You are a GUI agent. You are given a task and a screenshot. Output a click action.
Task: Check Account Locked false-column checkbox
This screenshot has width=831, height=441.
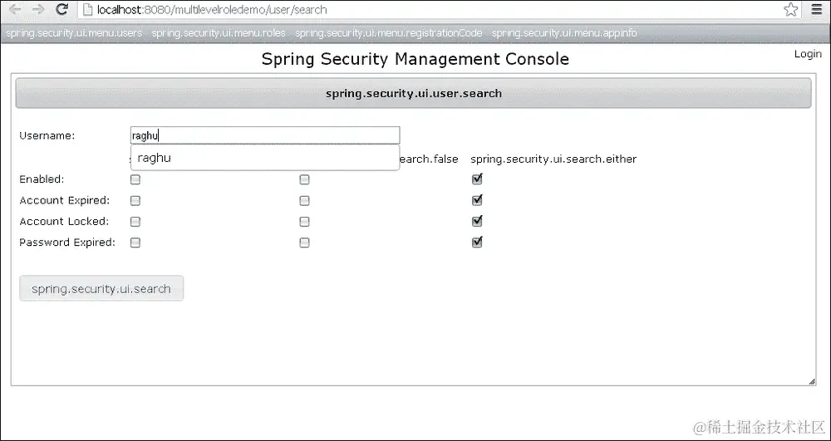[304, 221]
